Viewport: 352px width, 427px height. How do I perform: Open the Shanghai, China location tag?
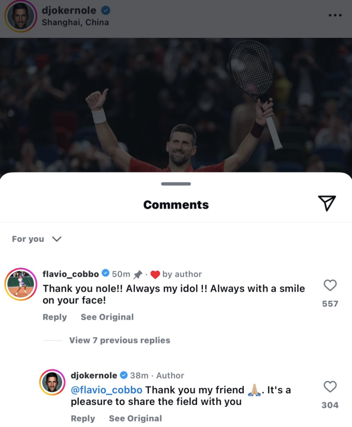[x=75, y=23]
